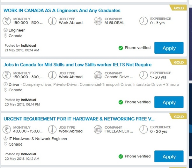Click location pin icon in IT Hardware listing
The image size is (192, 168).
tap(5, 144)
